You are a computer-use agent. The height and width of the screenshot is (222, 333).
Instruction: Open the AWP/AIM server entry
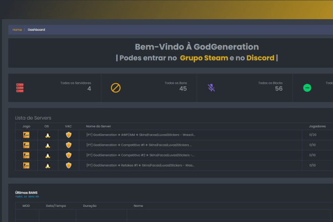pos(141,135)
